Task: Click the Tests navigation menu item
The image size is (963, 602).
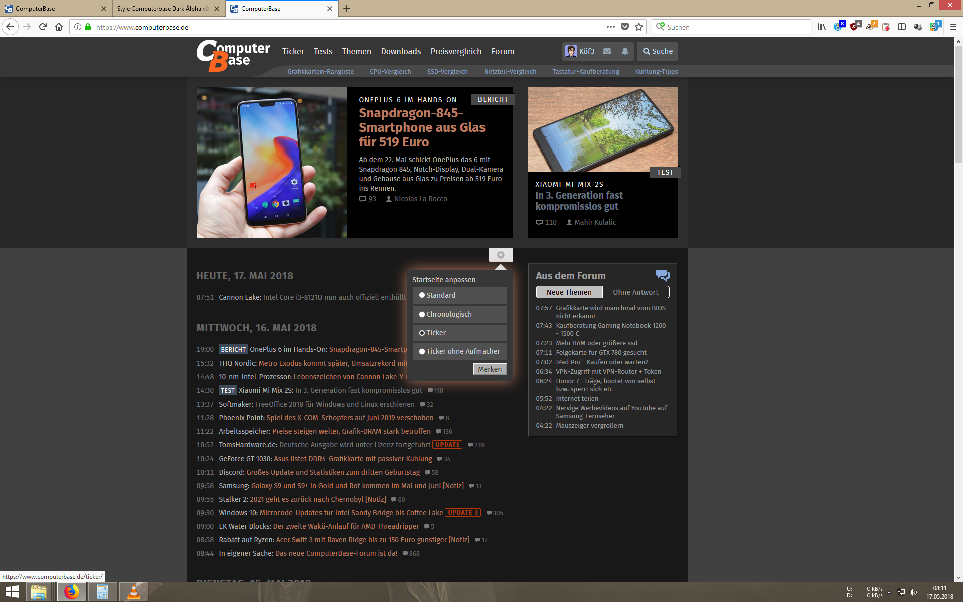Action: point(323,51)
